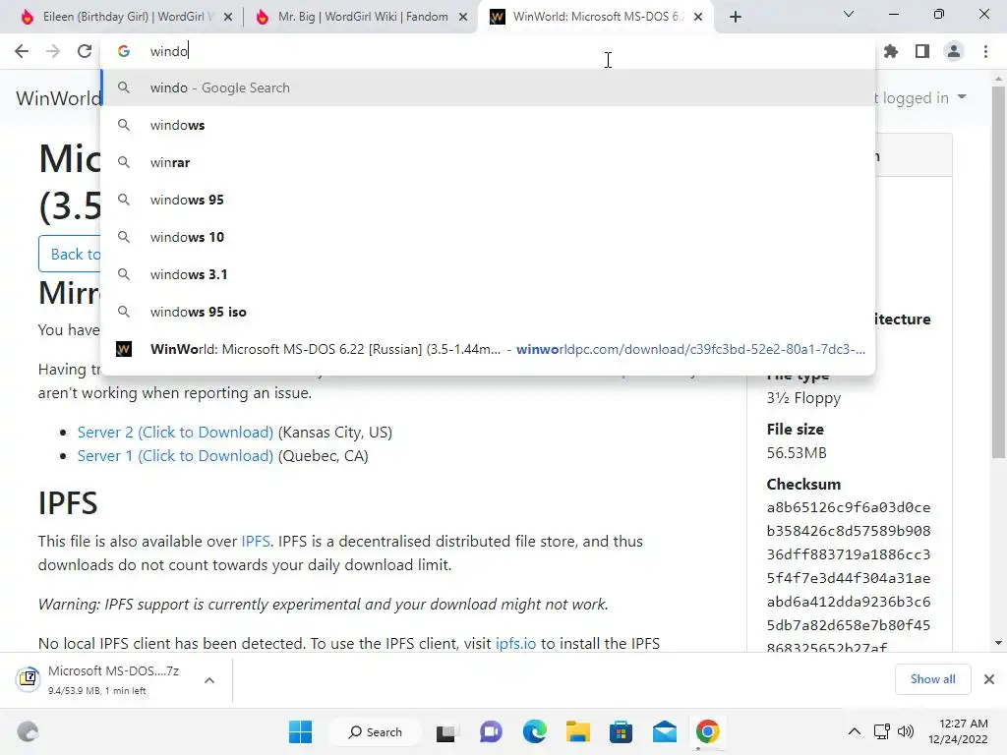Click the Chrome icon on the taskbar
Viewport: 1007px width, 755px height.
coord(708,731)
